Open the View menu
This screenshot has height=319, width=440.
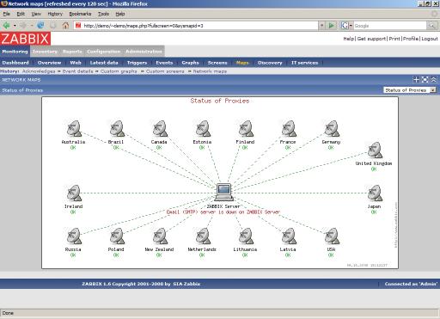(36, 14)
